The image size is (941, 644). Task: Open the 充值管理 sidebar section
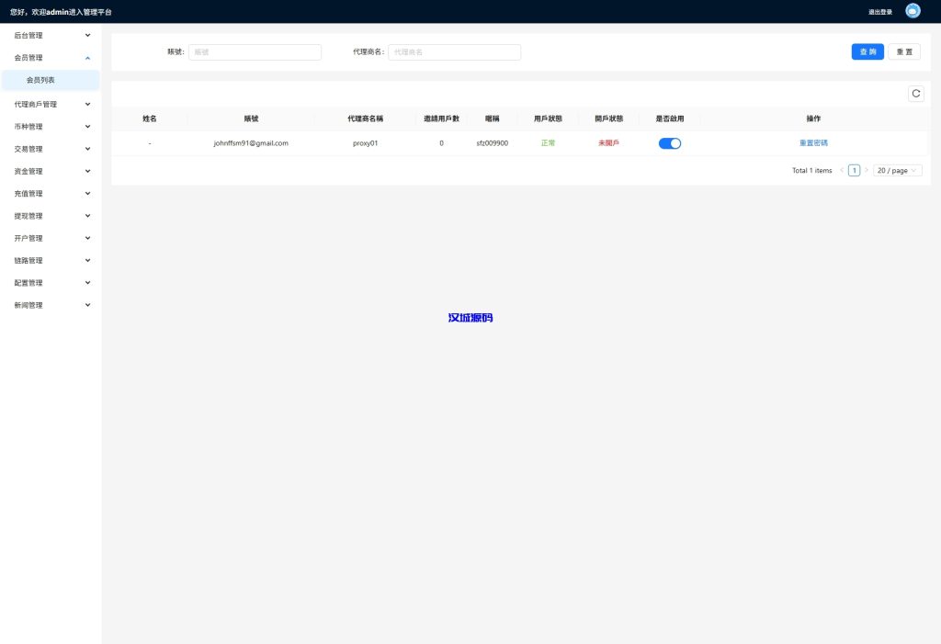[x=51, y=194]
